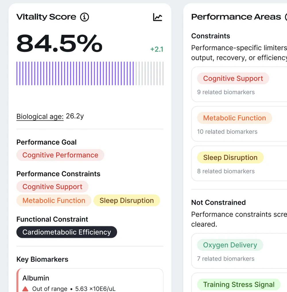Click the Key Biomarkers section heading

pyautogui.click(x=42, y=259)
